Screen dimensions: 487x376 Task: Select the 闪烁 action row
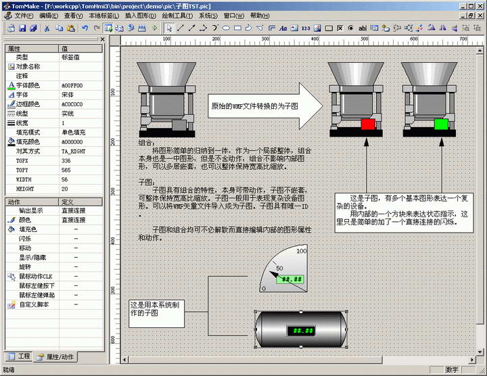54,239
